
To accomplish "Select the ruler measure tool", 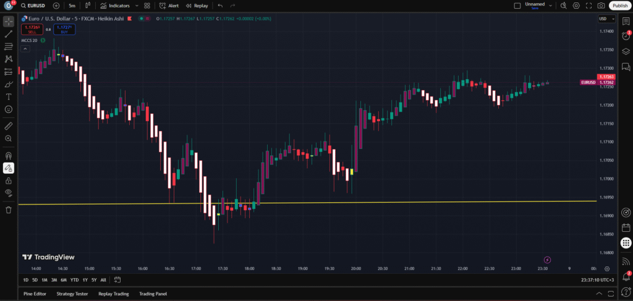I will 9,126.
